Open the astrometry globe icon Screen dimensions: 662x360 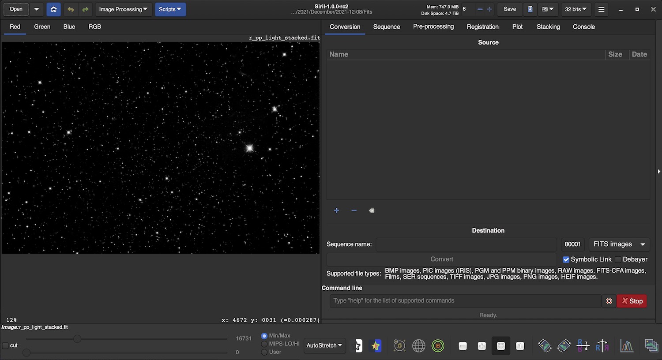[x=418, y=346]
